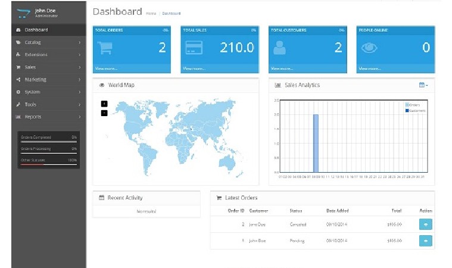This screenshot has height=268, width=452.
Task: Click the Order ID column header
Action: click(x=236, y=211)
